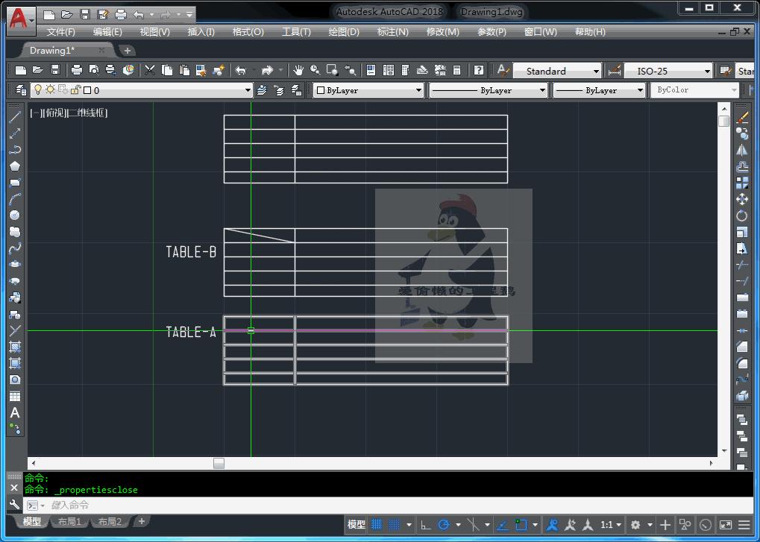Select the Line drawing tool
Viewport: 760px width, 542px height.
point(14,117)
